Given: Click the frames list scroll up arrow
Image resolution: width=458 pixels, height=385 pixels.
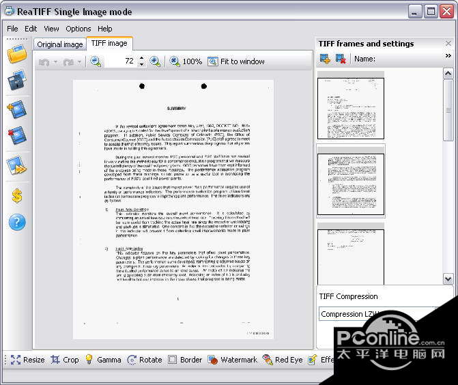Looking at the screenshot, I should point(448,73).
